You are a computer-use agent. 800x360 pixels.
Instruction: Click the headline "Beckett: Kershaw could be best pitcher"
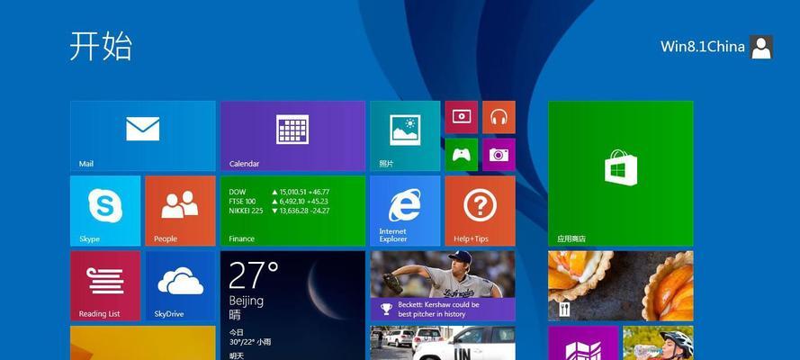click(x=439, y=309)
